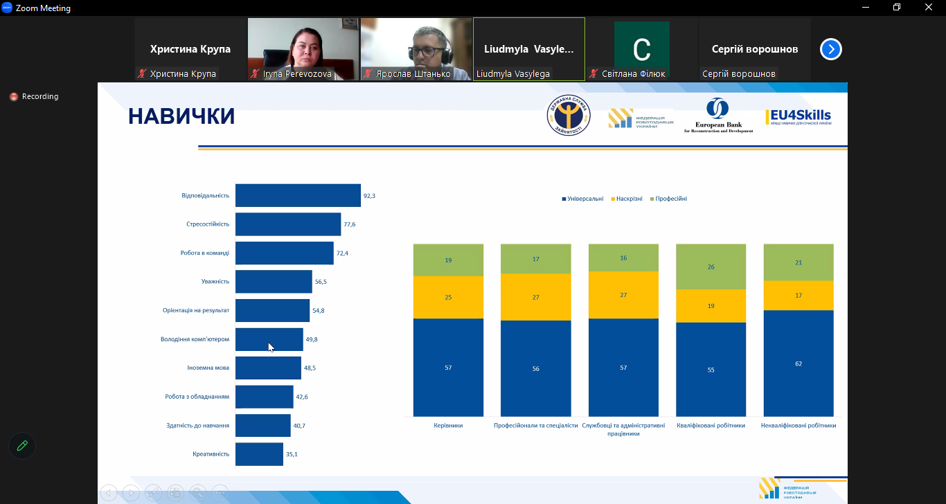Show more participants with blue arrow button

pos(830,49)
